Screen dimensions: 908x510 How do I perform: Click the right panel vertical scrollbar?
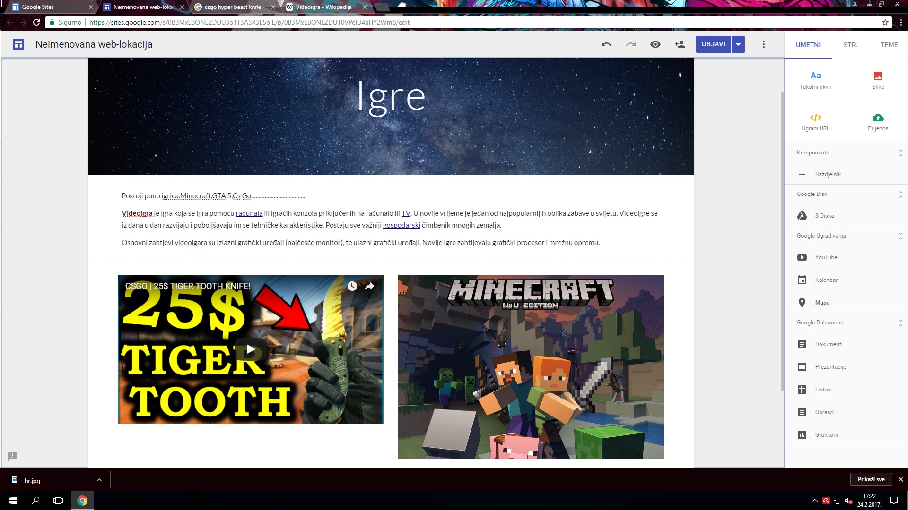(x=782, y=241)
